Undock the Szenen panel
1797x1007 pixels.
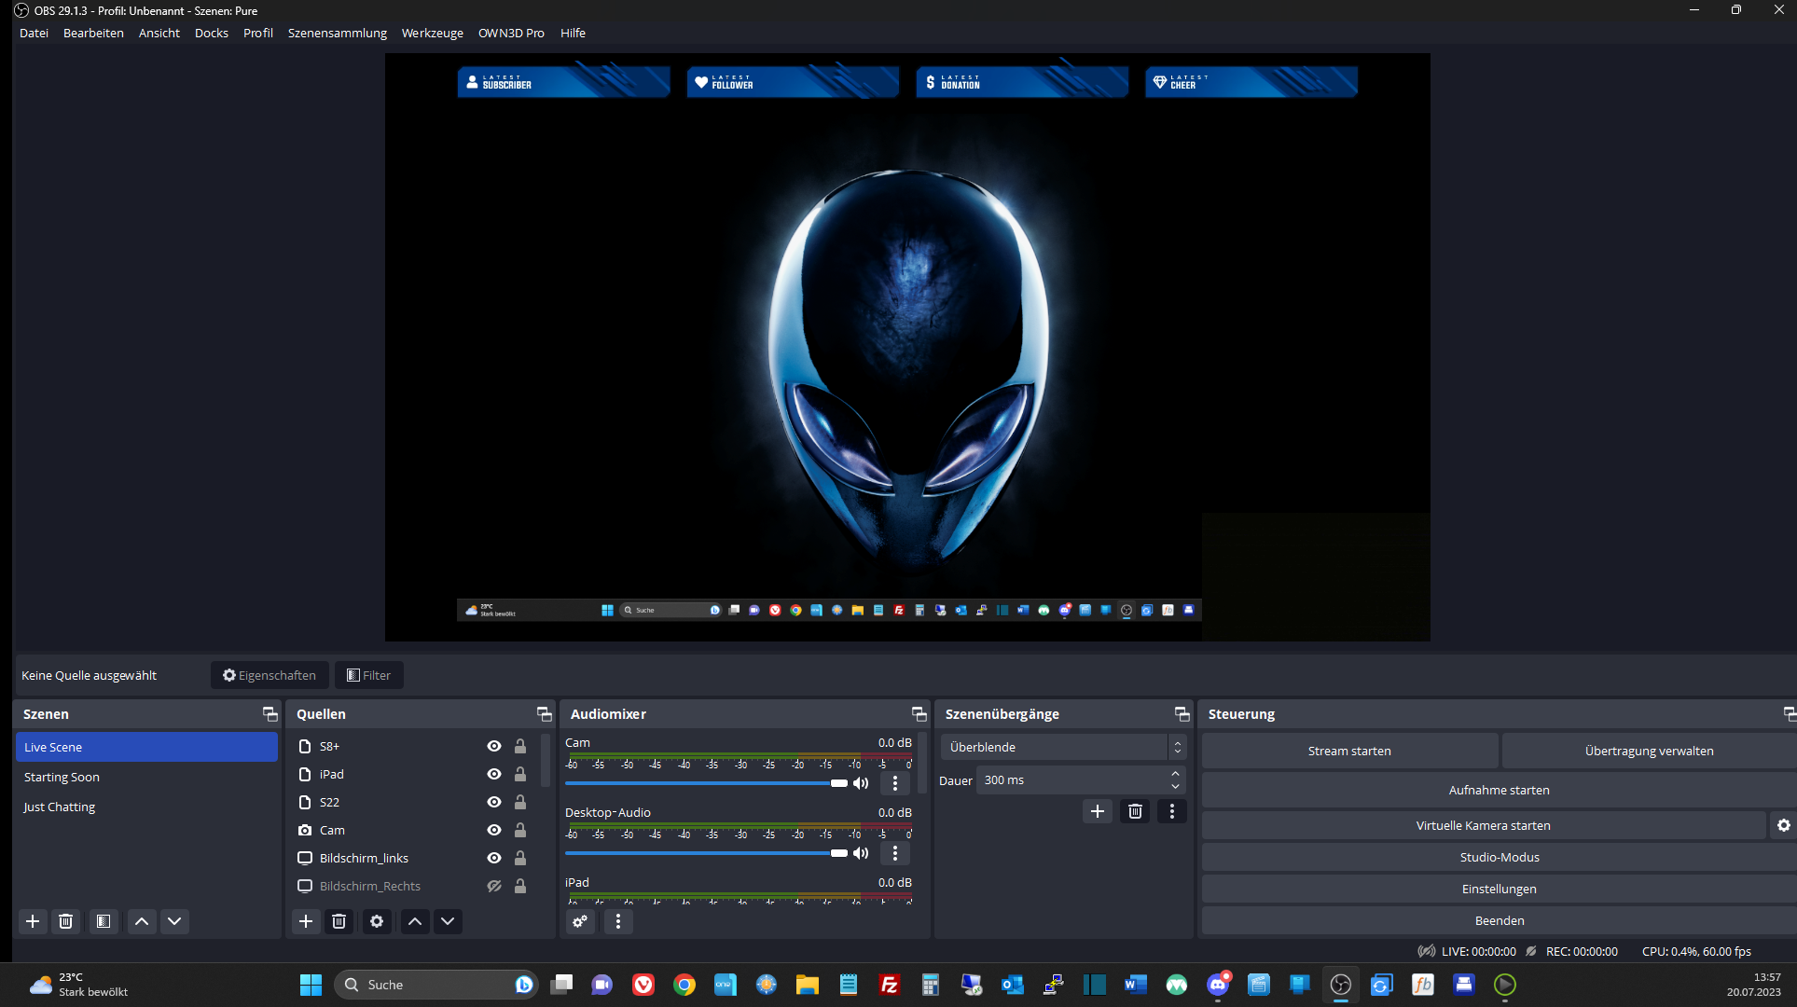point(270,714)
